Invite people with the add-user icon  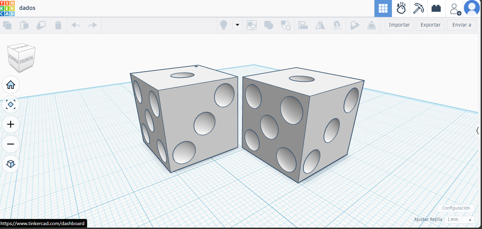click(x=455, y=8)
